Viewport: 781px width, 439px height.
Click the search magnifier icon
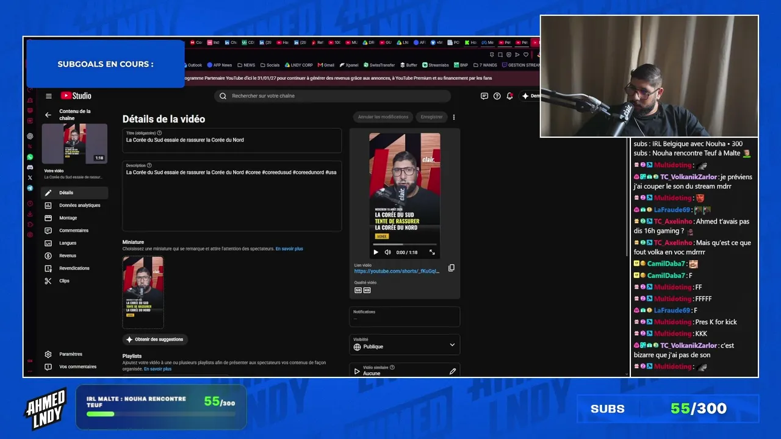[x=223, y=96]
